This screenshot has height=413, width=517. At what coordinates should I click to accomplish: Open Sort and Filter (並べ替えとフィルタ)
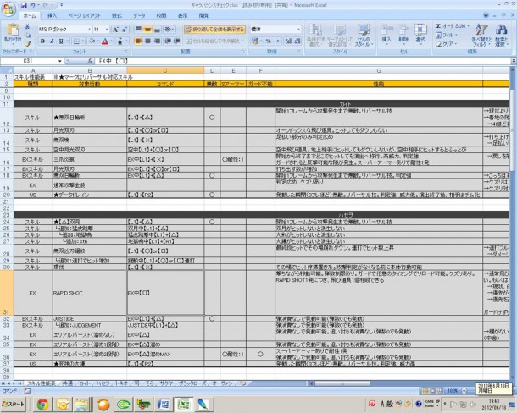pos(481,35)
